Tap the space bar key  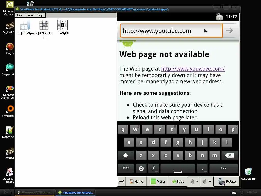178,168
